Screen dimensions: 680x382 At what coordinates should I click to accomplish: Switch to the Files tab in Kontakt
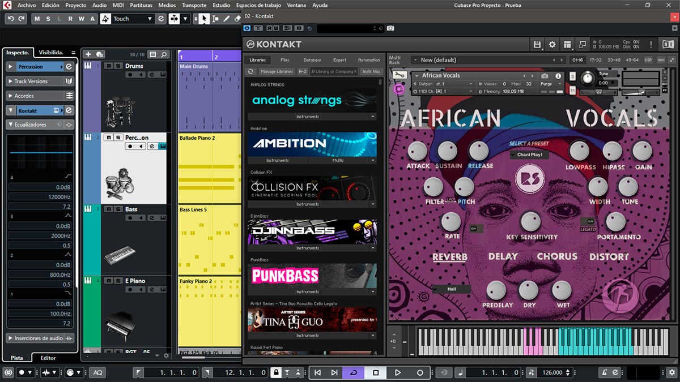click(x=284, y=59)
